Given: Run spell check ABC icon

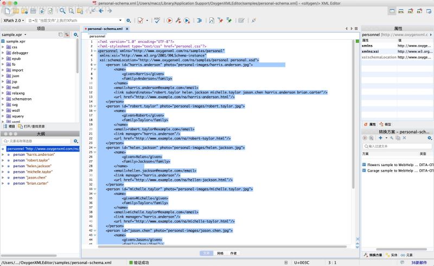Looking at the screenshot, I should pos(157,20).
